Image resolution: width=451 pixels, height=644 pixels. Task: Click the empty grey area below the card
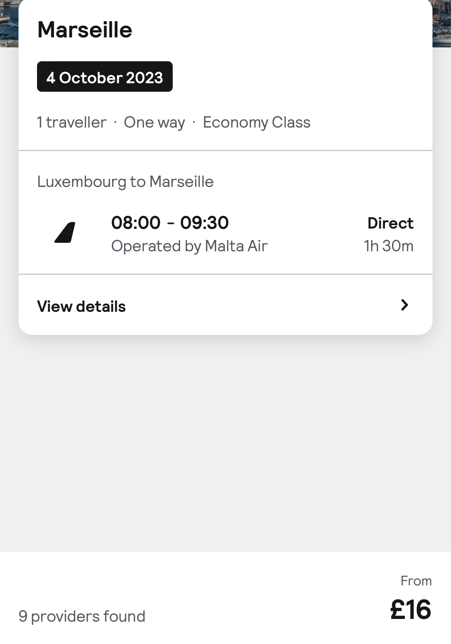pos(225,443)
